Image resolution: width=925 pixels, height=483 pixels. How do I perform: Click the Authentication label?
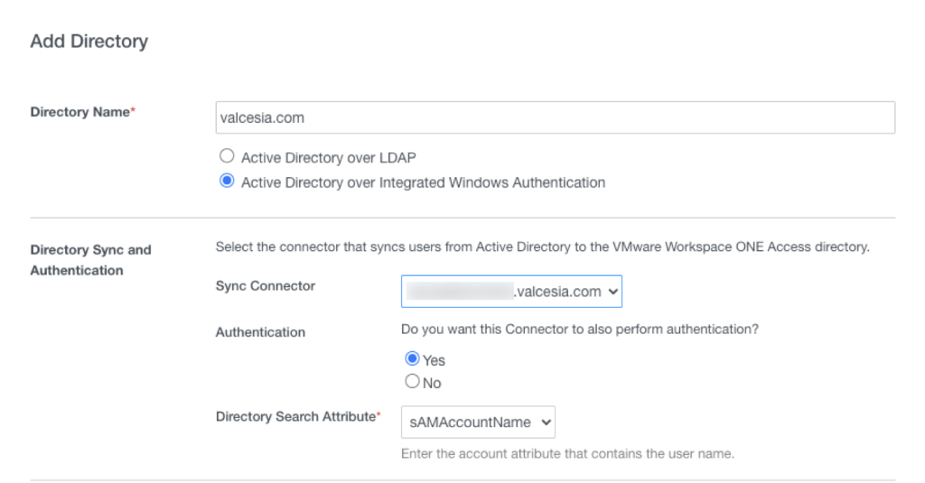coord(260,332)
